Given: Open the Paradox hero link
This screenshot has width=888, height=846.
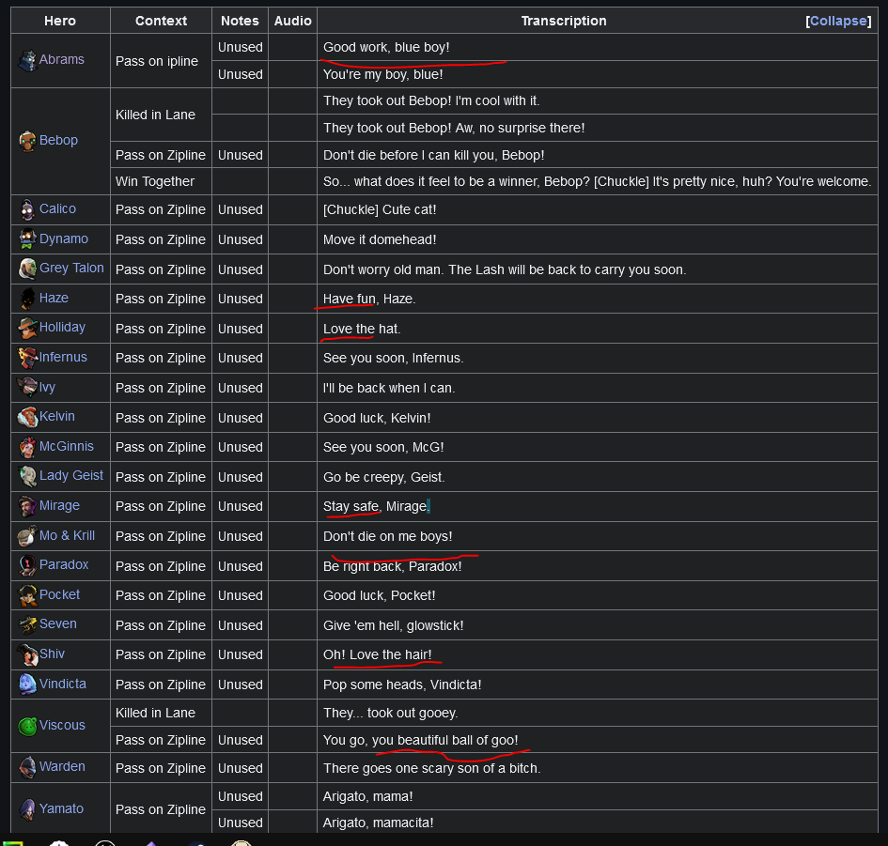Looking at the screenshot, I should [x=64, y=564].
